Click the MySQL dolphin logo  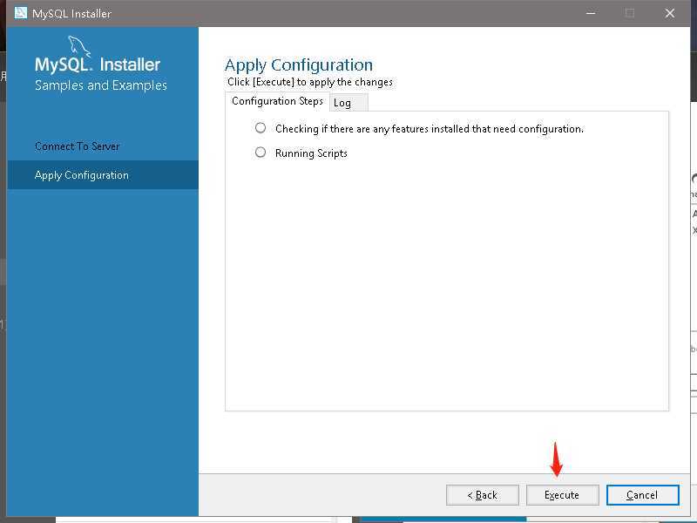click(x=79, y=46)
